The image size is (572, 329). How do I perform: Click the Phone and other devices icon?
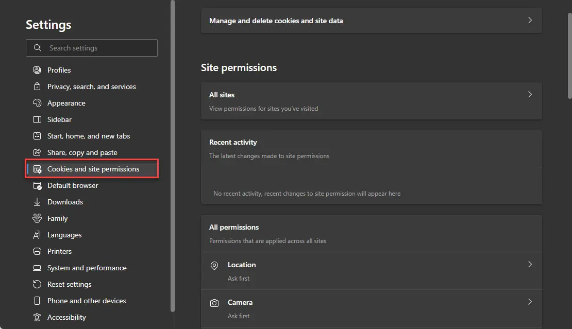[37, 301]
